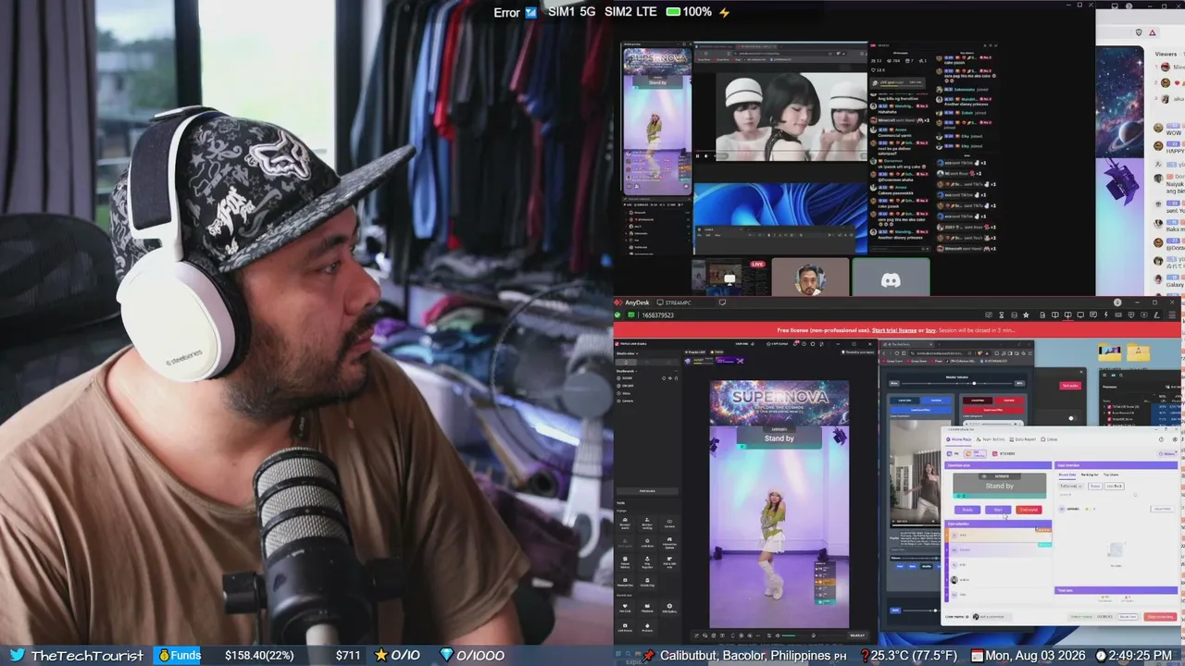Viewport: 1185px width, 666px height.
Task: Click the 'Ready' button under Stand by
Action: coord(967,510)
